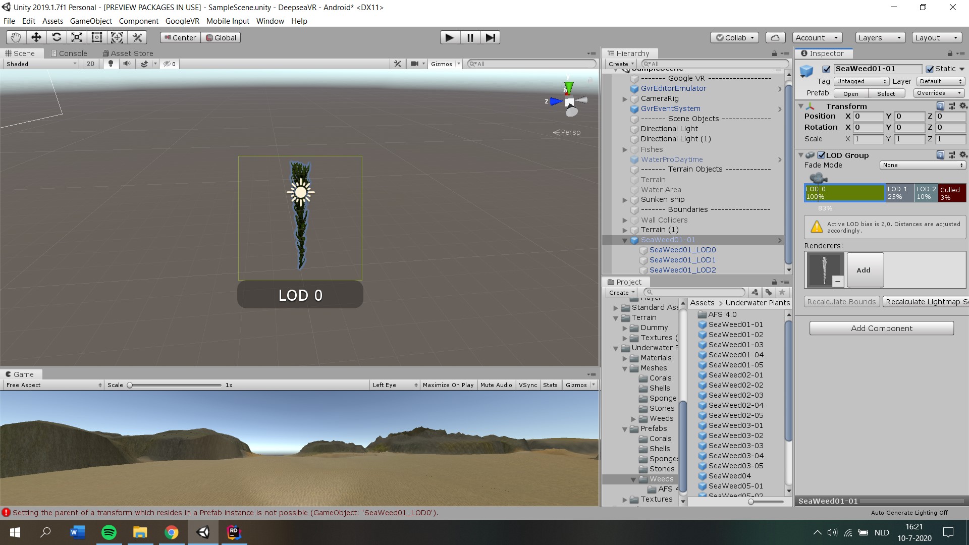Collapse SeaWeed01-01 in Hierarchy

coord(625,240)
